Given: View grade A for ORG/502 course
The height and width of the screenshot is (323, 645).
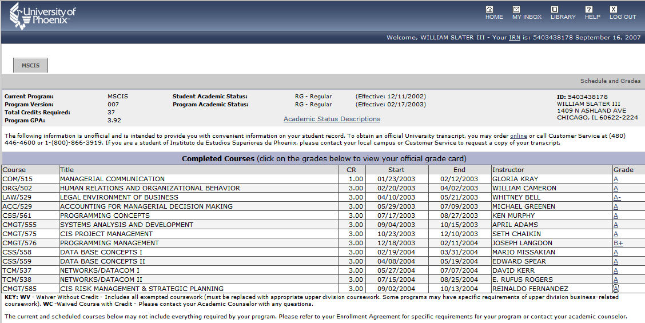Looking at the screenshot, I should (616, 188).
